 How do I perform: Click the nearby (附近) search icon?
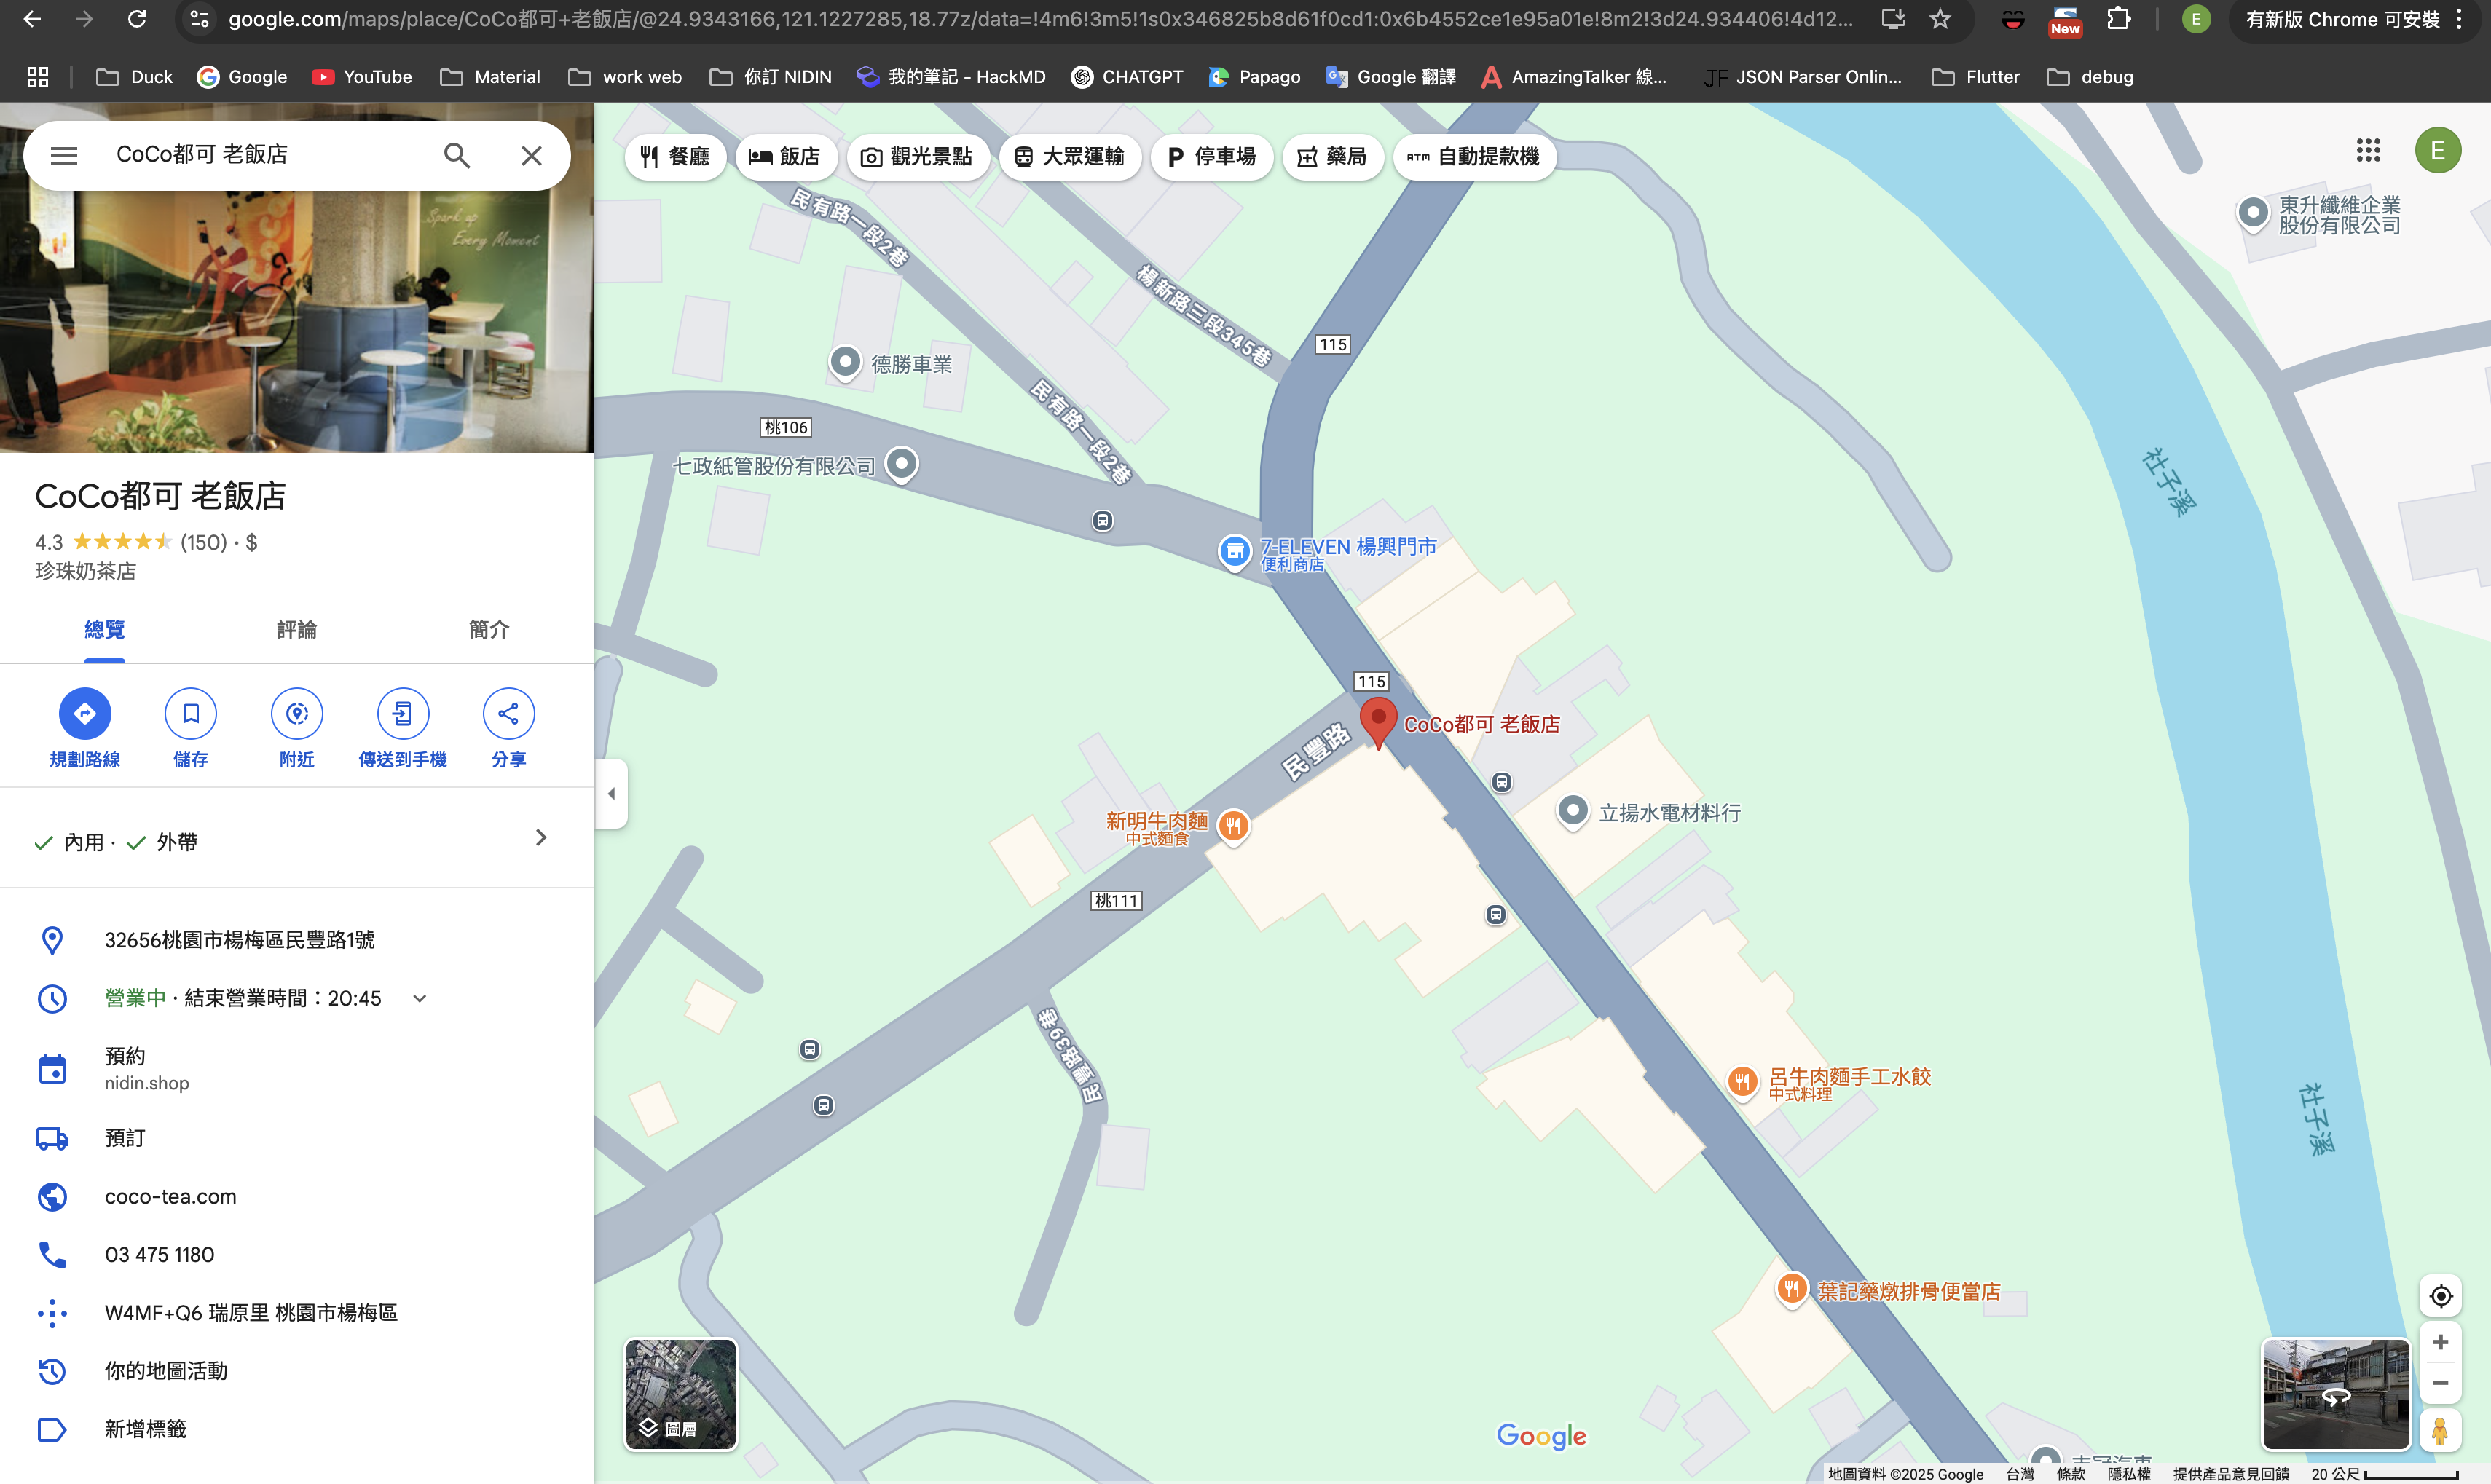(x=297, y=713)
